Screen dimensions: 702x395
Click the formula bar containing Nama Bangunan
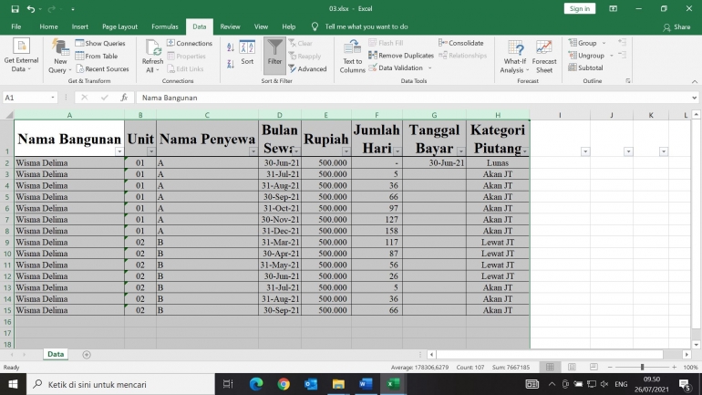pos(413,98)
